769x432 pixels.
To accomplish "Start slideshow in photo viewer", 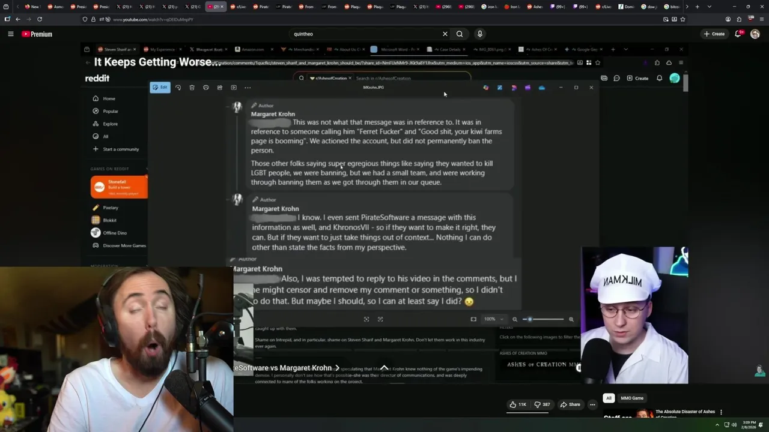I will 234,88.
